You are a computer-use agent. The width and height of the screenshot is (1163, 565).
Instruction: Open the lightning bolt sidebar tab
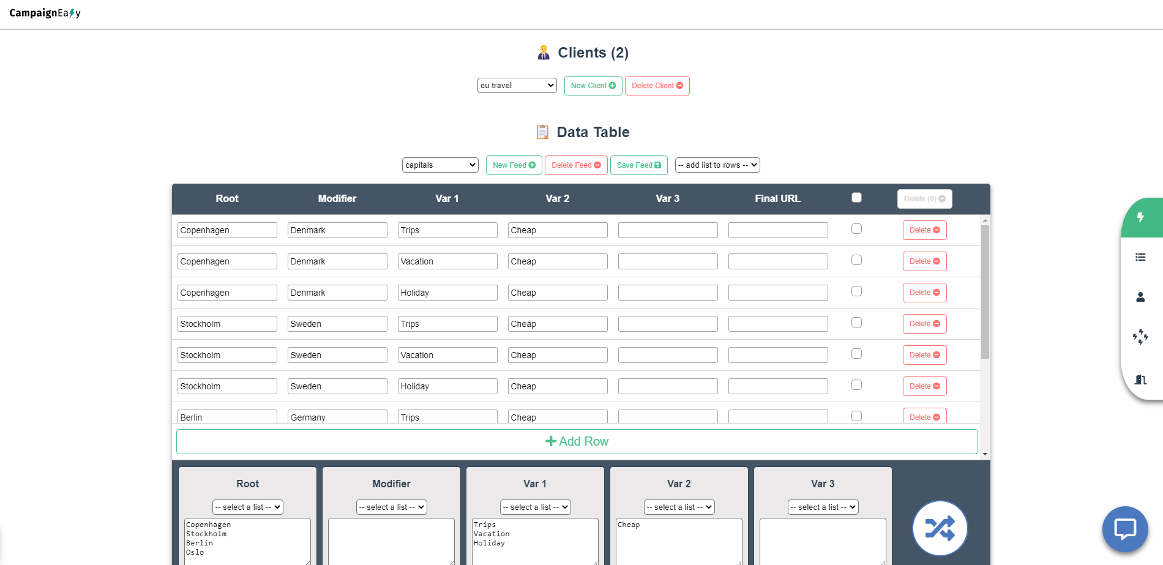[x=1140, y=217]
